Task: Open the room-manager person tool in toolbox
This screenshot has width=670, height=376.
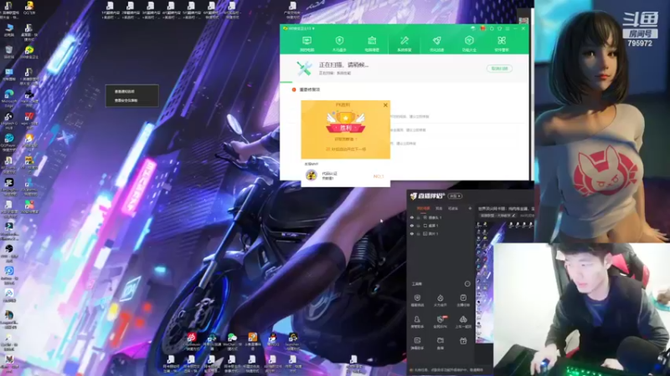Action: pos(417,322)
